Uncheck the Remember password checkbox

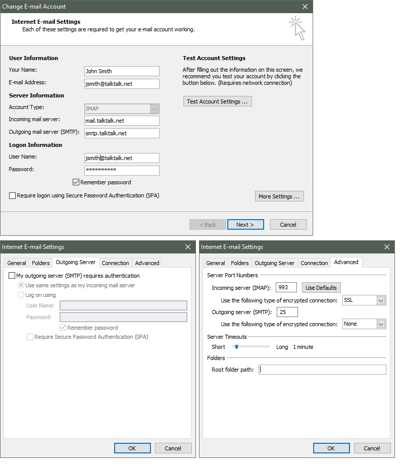(x=76, y=182)
